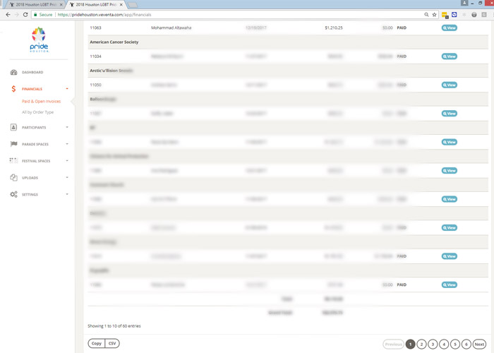This screenshot has height=353, width=494.
Task: Click the Participants badge icon
Action: click(13, 127)
